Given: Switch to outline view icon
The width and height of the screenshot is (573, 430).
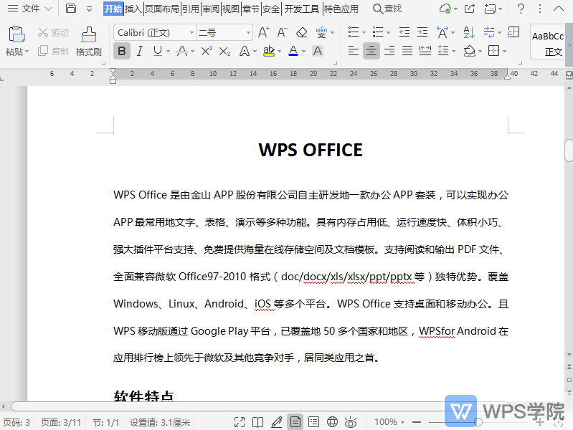Looking at the screenshot, I should (x=313, y=422).
